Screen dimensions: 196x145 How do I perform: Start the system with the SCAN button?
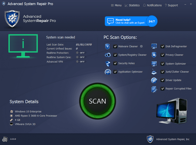click(97, 101)
